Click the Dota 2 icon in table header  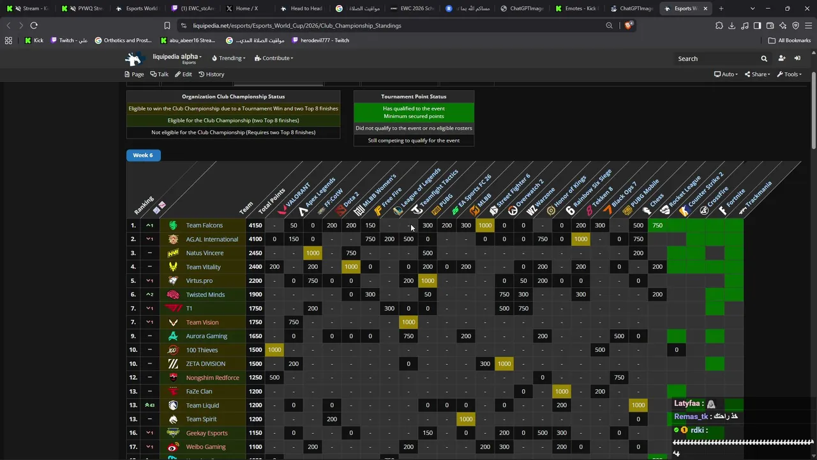tap(341, 211)
